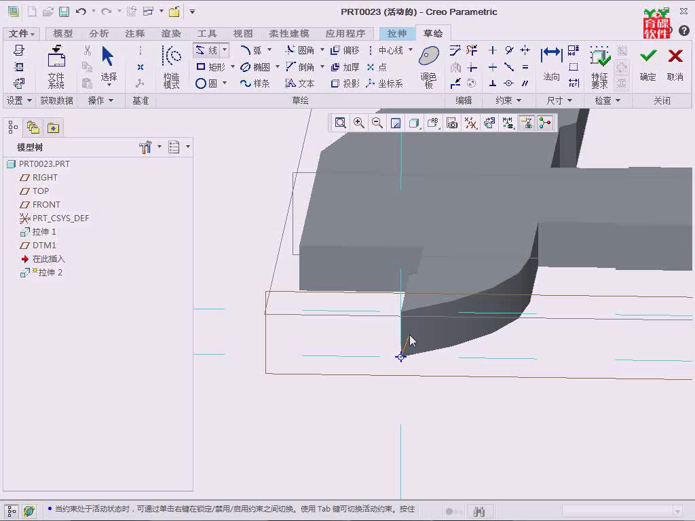This screenshot has width=695, height=521.
Task: Toggle Construction Mode
Action: click(172, 67)
